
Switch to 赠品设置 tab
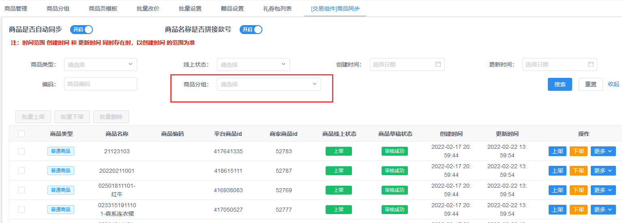point(232,9)
